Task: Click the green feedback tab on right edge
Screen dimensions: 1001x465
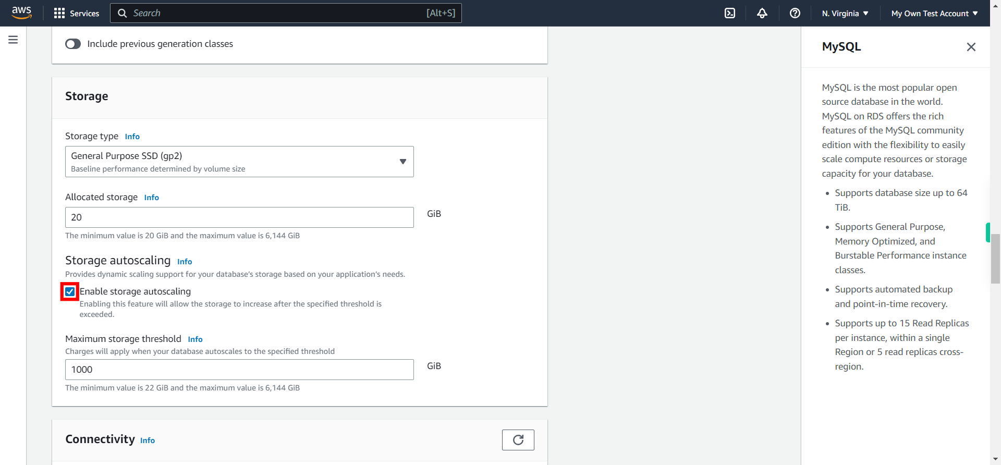Action: [988, 232]
